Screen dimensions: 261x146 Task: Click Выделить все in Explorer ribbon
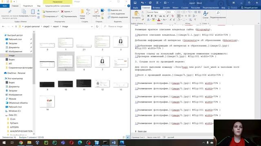pos(115,10)
